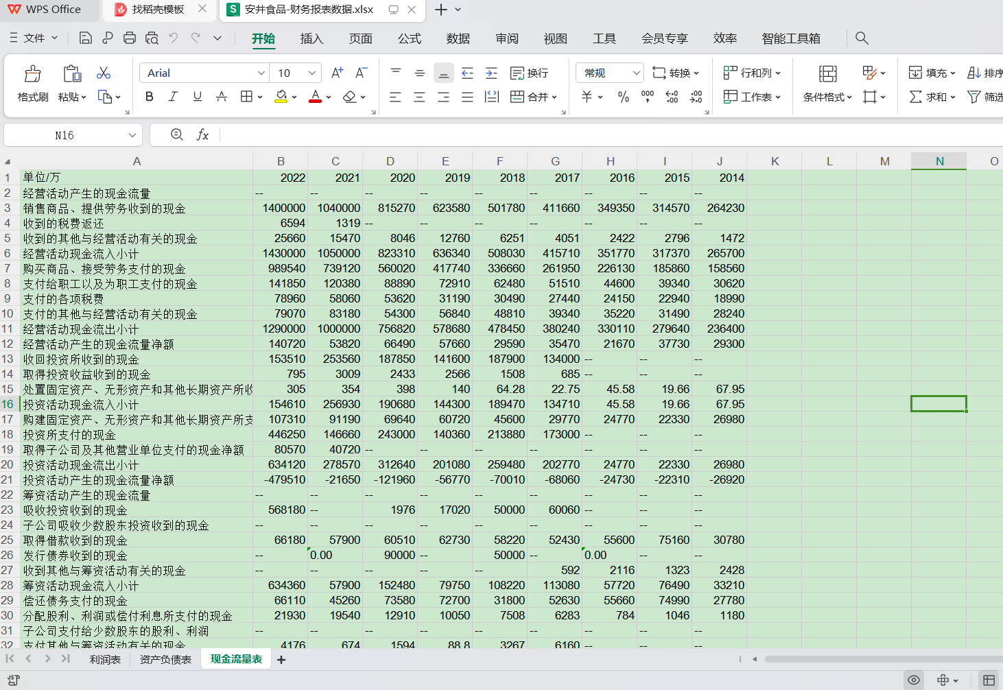Toggle underline formatting
The width and height of the screenshot is (1003, 690).
pos(197,97)
